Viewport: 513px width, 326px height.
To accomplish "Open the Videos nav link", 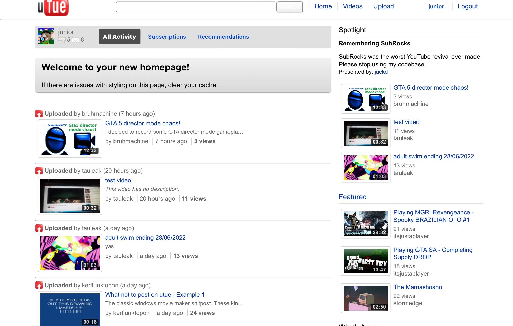I will click(352, 6).
